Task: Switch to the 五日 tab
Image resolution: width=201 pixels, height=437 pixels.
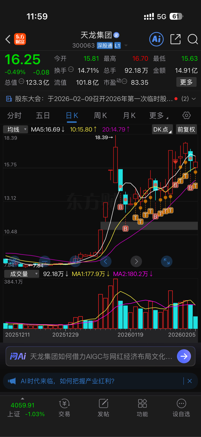Action: point(43,115)
